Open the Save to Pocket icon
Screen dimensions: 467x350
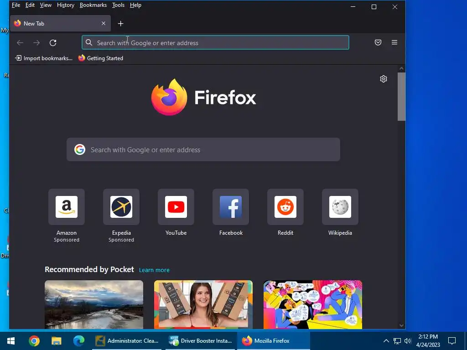378,42
